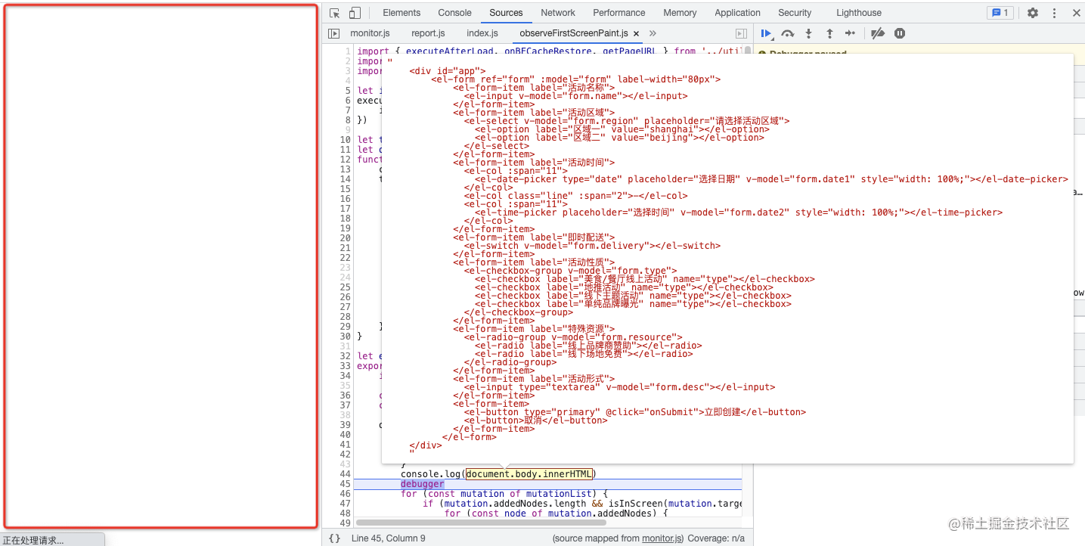
Task: Switch to the Network tab
Action: [x=558, y=13]
